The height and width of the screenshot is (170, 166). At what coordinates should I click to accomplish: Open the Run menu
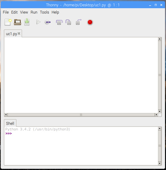pyautogui.click(x=34, y=12)
